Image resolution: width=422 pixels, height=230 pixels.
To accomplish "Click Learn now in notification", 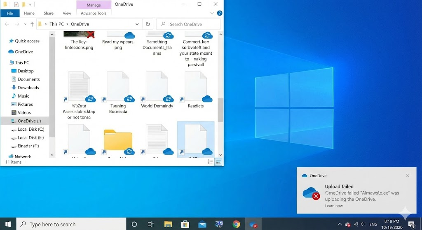I will point(334,206).
